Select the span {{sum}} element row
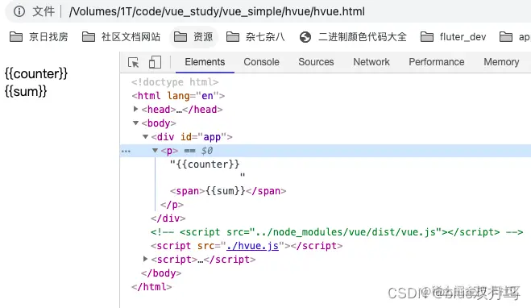The image size is (531, 308). (x=228, y=191)
